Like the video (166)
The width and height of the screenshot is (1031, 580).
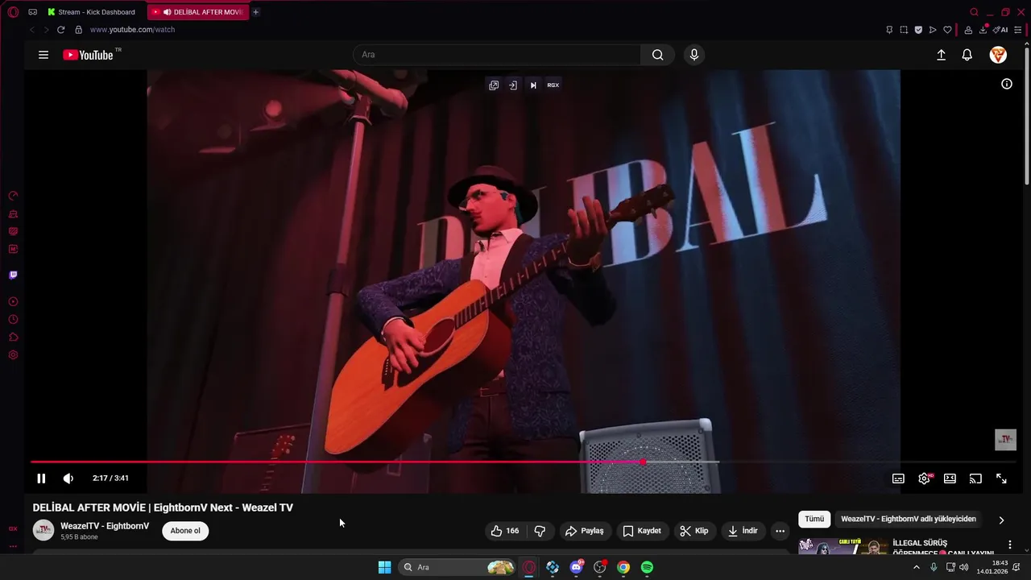pyautogui.click(x=505, y=531)
